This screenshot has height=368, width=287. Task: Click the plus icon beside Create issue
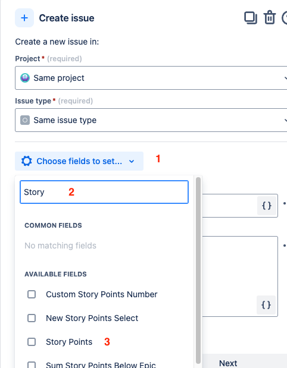[x=24, y=18]
